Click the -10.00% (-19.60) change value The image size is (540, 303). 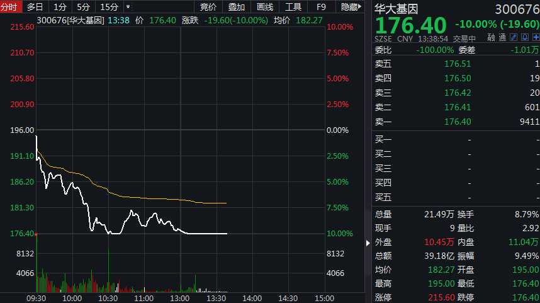(x=497, y=24)
